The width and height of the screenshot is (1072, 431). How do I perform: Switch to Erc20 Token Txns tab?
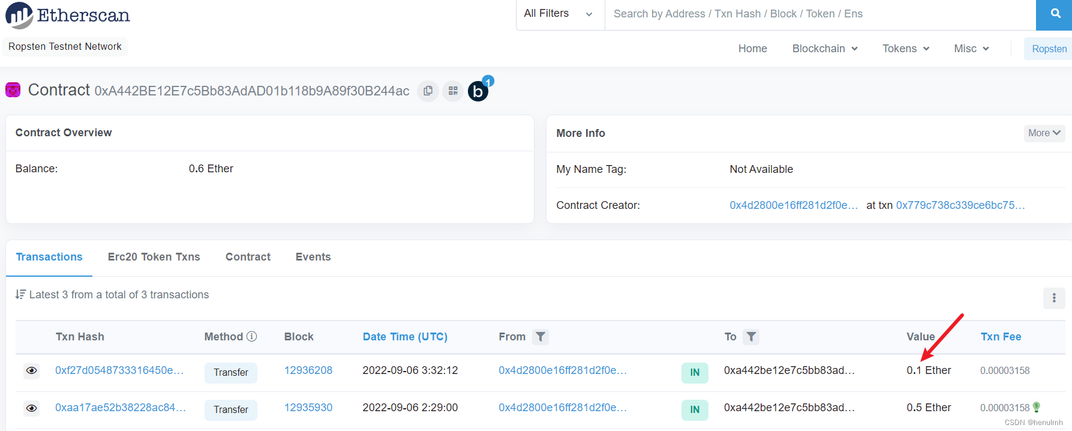(x=154, y=257)
